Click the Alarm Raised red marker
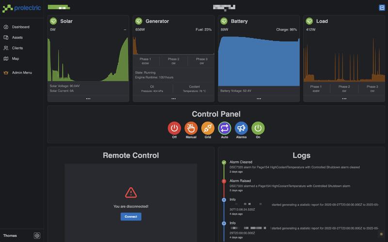 pos(224,181)
